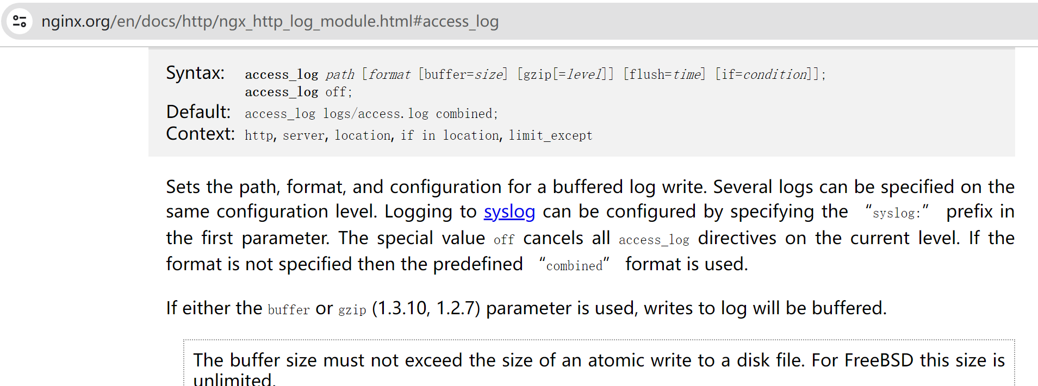Click the italic "path" parameter in syntax
The image size is (1038, 386).
click(340, 74)
